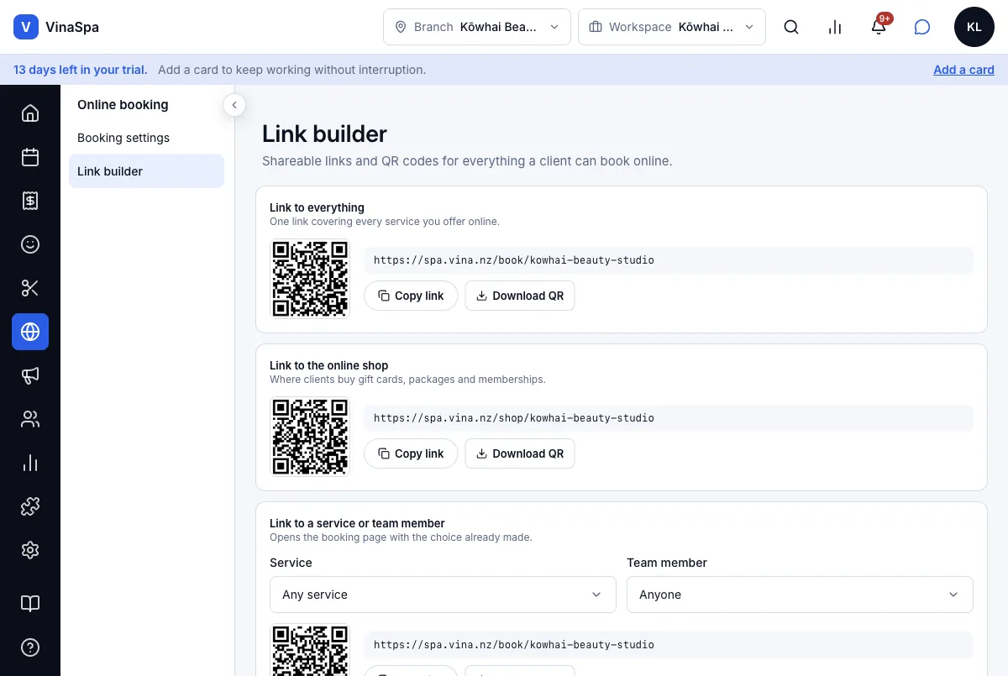Click the 'Link to a service or team member' heading
The image size is (1008, 676).
pyautogui.click(x=357, y=523)
